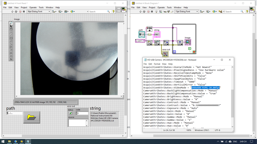Select the Pan hand tool in image palette
Screen dimensions: 257x144
(x=11, y=29)
